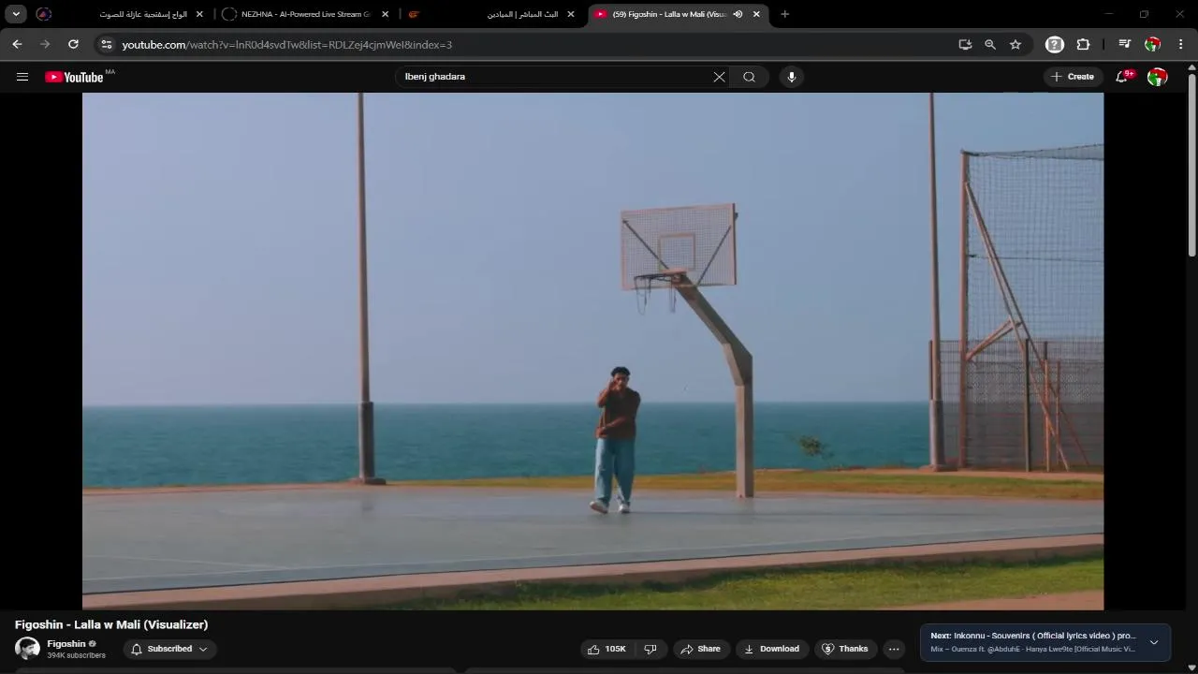The width and height of the screenshot is (1198, 674).
Task: Dislike the video
Action: pyautogui.click(x=650, y=649)
